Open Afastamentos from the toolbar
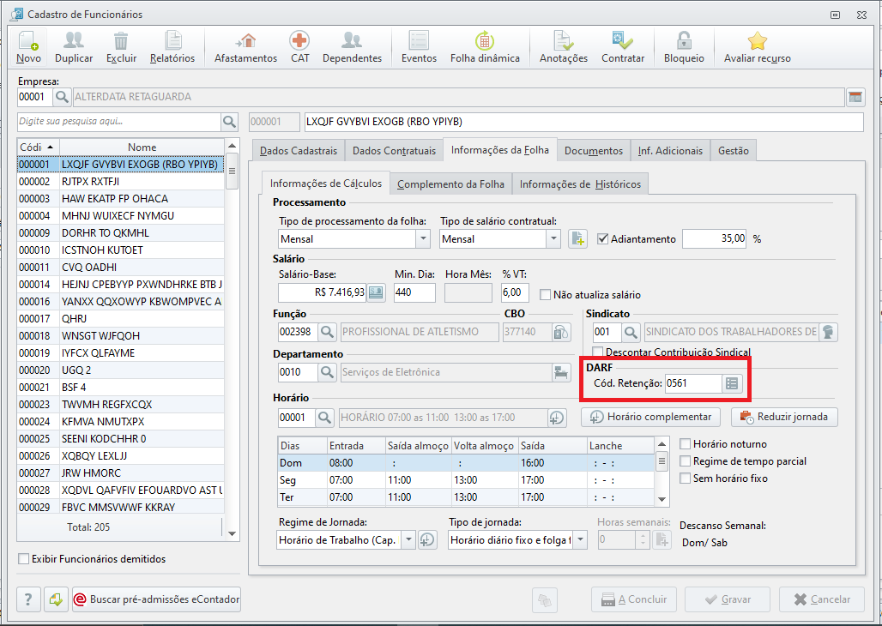882x626 pixels. point(246,46)
